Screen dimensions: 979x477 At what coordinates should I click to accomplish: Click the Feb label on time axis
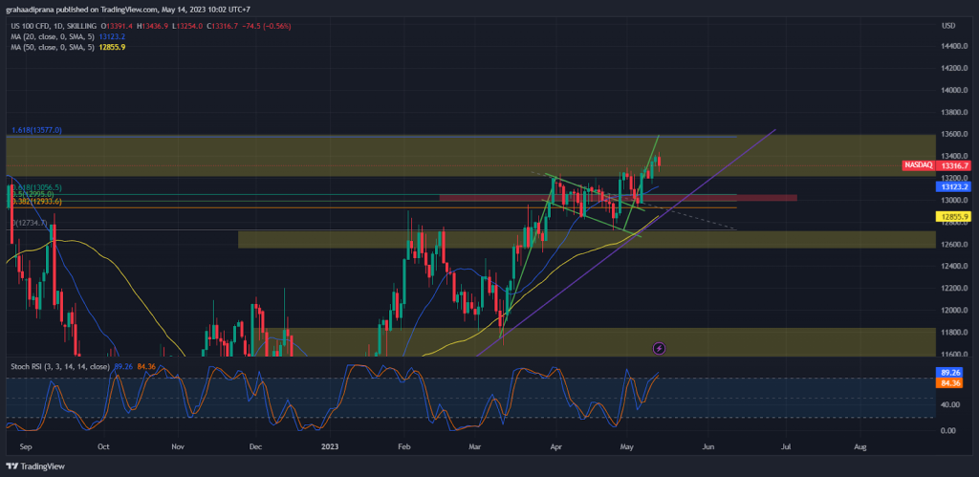click(404, 447)
